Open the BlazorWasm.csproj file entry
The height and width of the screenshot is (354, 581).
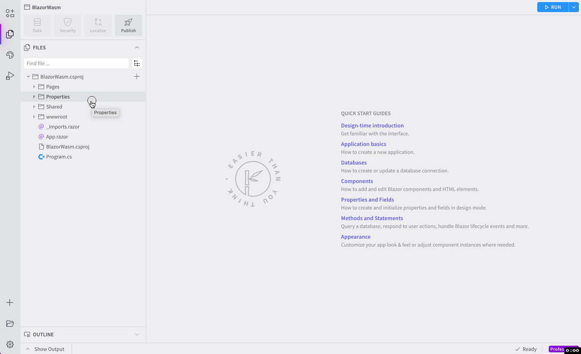[68, 147]
